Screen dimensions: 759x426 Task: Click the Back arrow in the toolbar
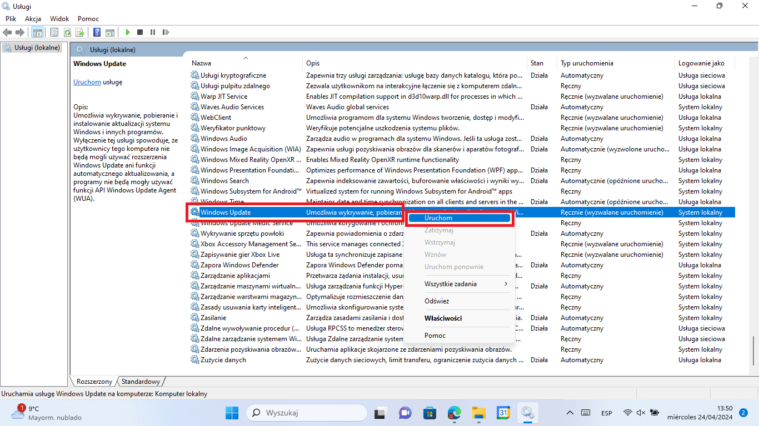tap(8, 32)
